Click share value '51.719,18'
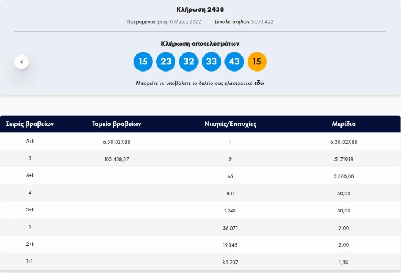The width and height of the screenshot is (401, 273). coord(344,159)
